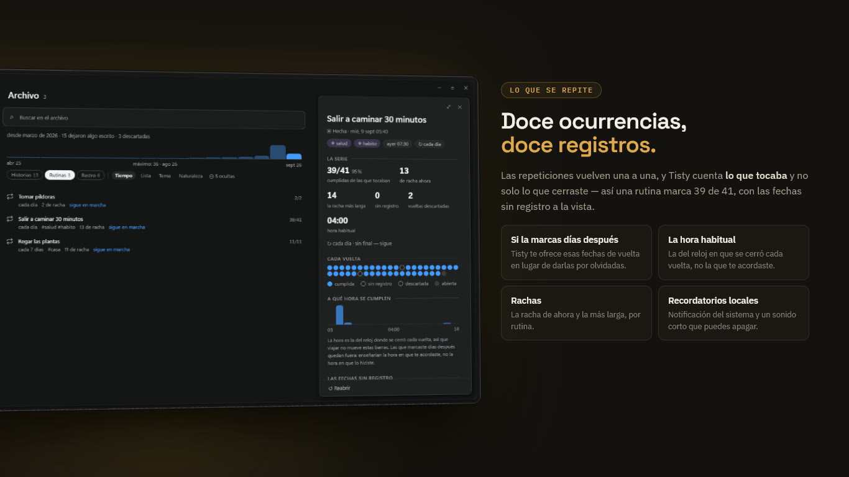This screenshot has width=849, height=477.
Task: Click the empty descartada dot in the top row
Action: [x=402, y=268]
